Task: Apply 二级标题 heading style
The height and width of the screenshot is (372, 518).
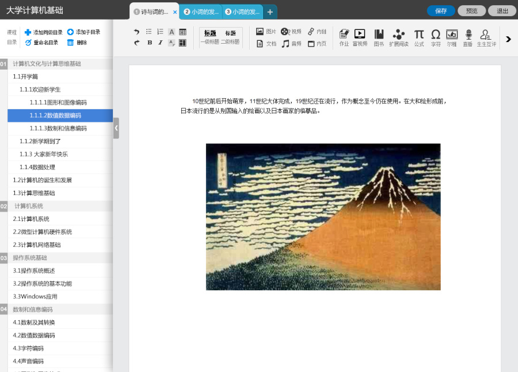Action: (x=231, y=37)
